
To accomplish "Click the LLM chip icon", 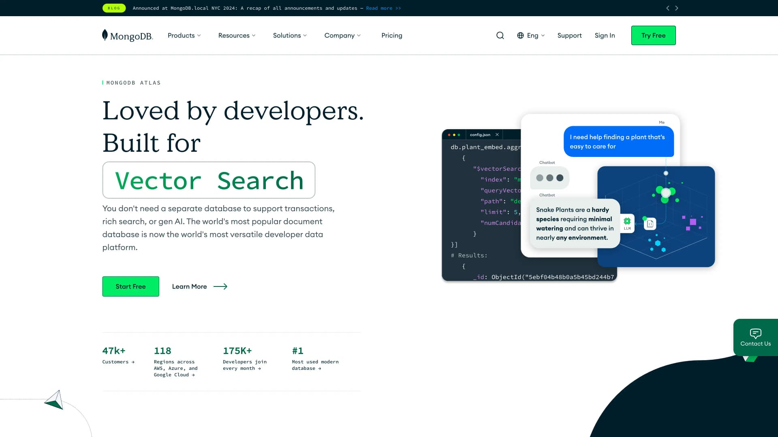I will pos(627,223).
